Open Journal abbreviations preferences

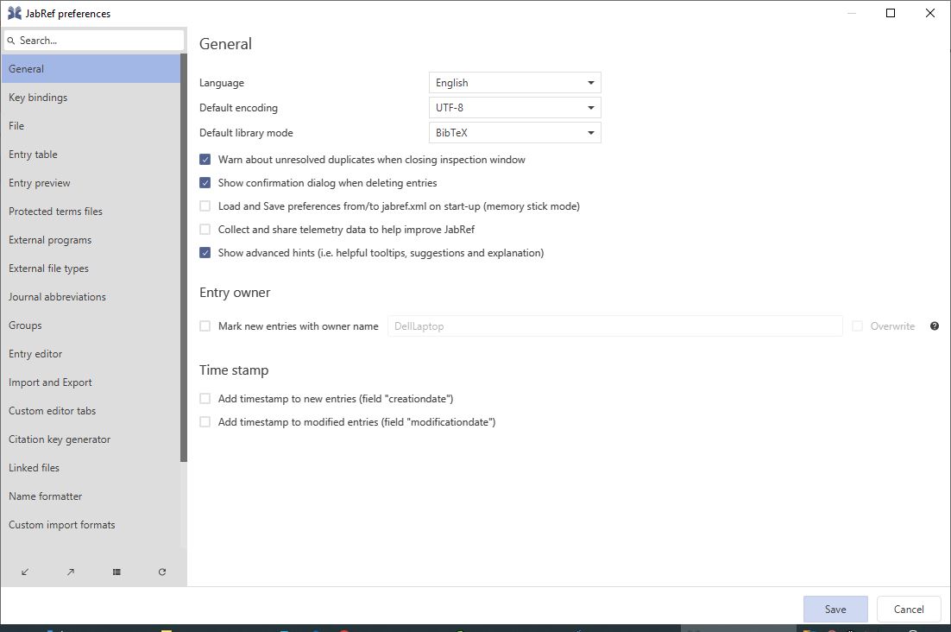pos(91,297)
